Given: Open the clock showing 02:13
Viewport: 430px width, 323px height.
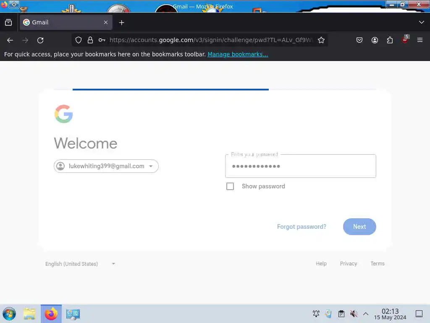Looking at the screenshot, I should [390, 314].
